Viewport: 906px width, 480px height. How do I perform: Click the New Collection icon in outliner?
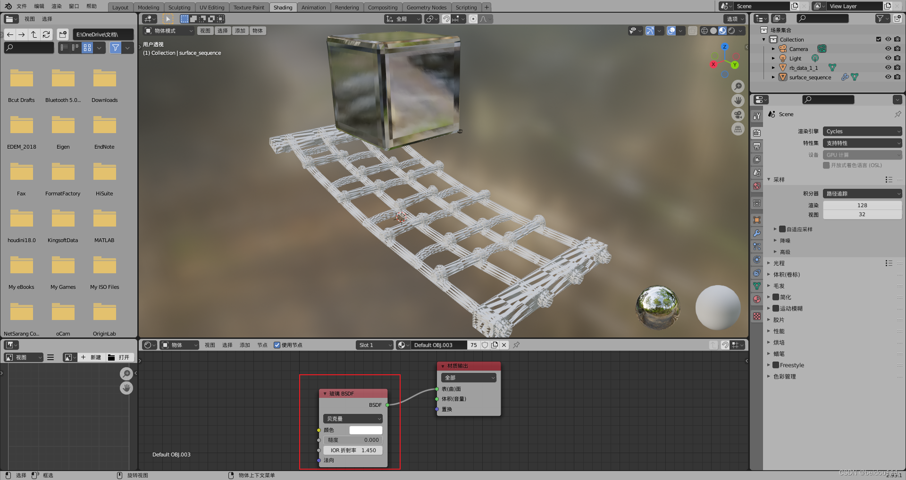click(897, 18)
